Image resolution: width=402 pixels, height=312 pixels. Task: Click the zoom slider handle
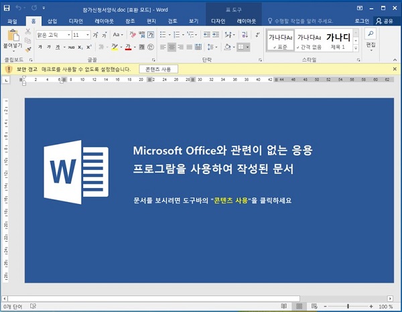coord(348,307)
